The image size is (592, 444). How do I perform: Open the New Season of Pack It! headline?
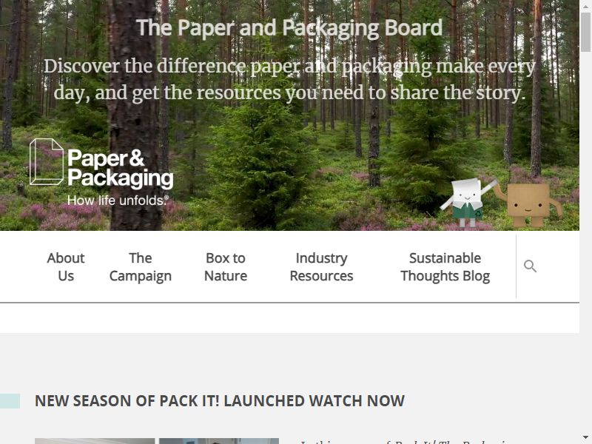coord(220,401)
